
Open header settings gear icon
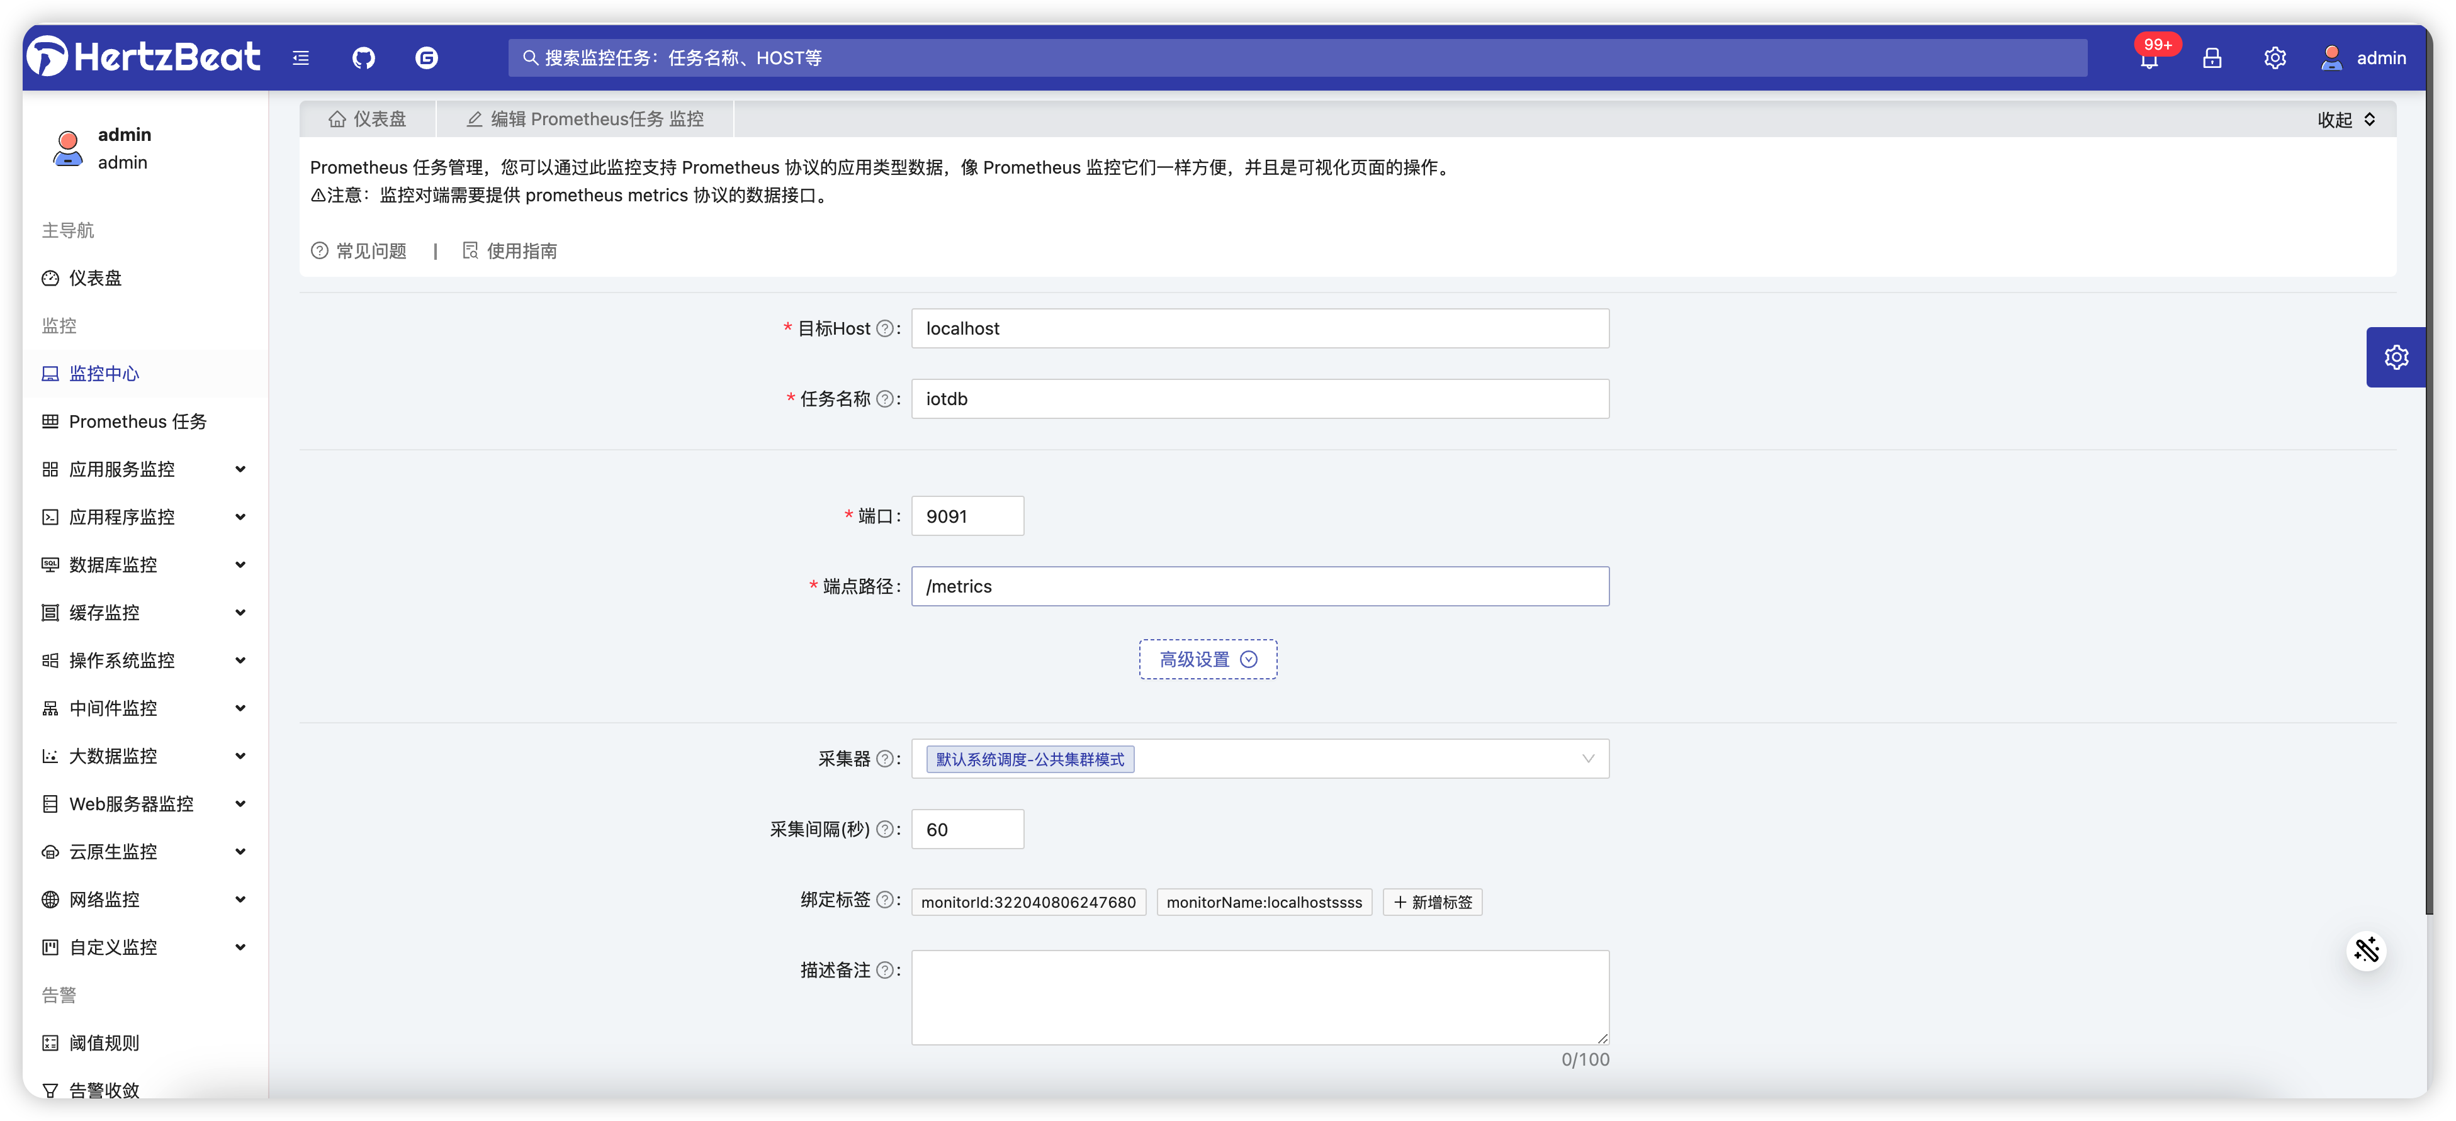(2275, 58)
